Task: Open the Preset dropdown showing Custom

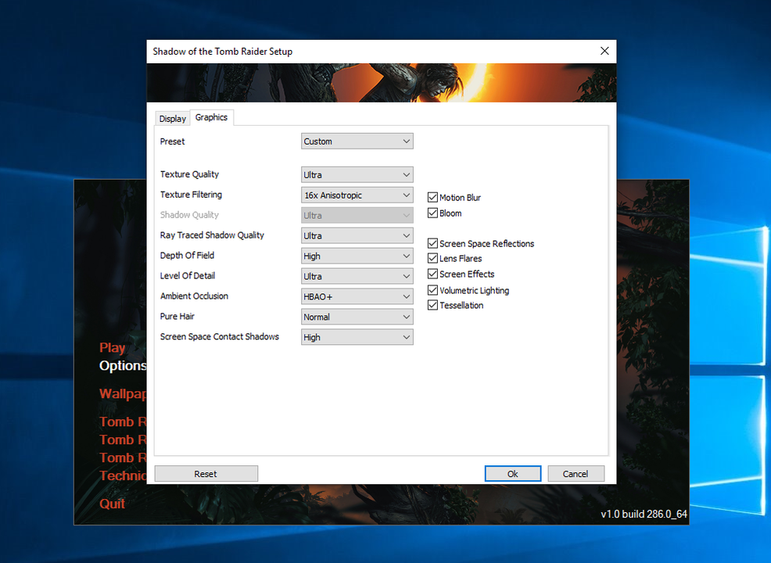Action: point(357,141)
